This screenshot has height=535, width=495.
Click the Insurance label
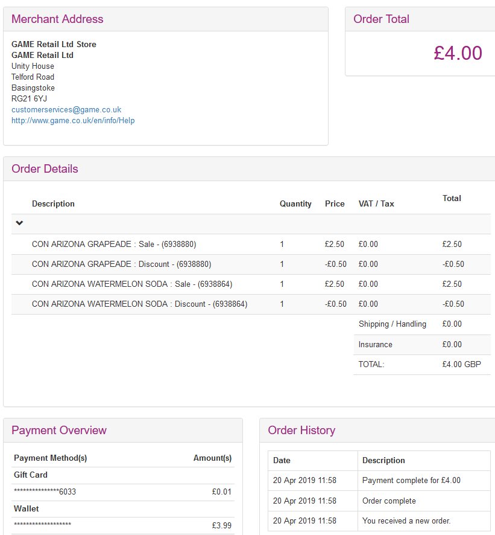tap(376, 344)
